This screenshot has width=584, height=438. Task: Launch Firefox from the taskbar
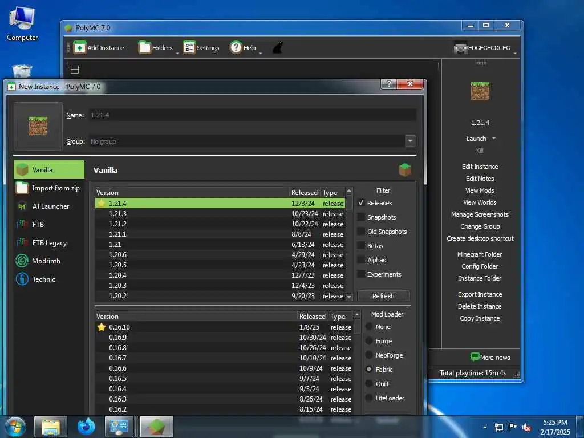click(86, 427)
